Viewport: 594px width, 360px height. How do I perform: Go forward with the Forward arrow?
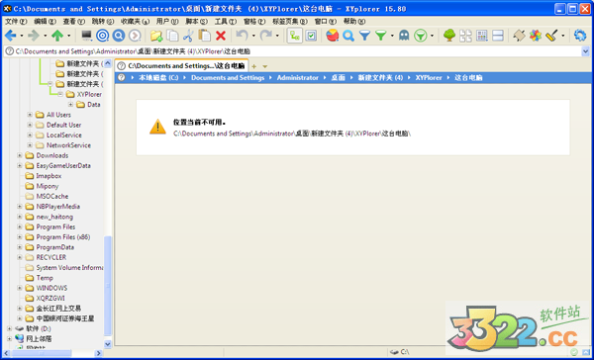pyautogui.click(x=34, y=36)
